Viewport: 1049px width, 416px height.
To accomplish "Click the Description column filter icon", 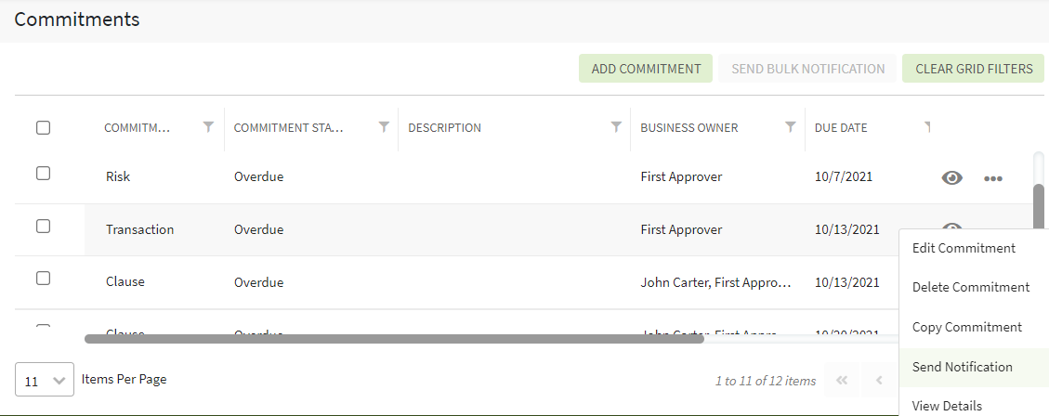I will (x=615, y=127).
